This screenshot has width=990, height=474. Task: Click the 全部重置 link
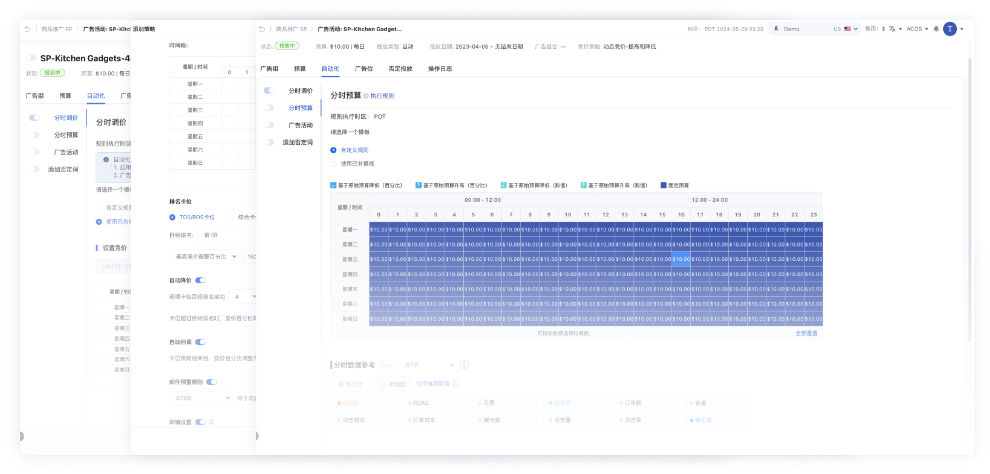806,333
